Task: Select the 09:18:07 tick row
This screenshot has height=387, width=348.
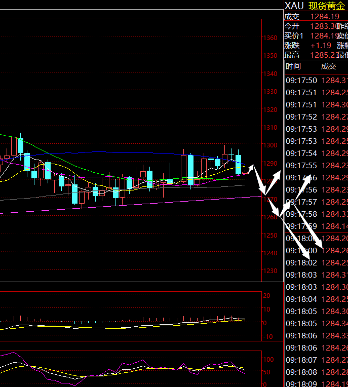Action: click(x=316, y=360)
